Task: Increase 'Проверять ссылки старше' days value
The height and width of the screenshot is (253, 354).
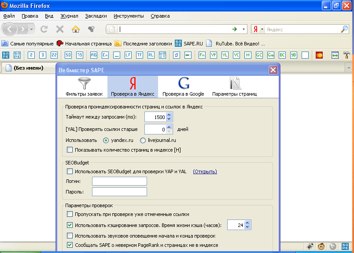Action: [169, 127]
